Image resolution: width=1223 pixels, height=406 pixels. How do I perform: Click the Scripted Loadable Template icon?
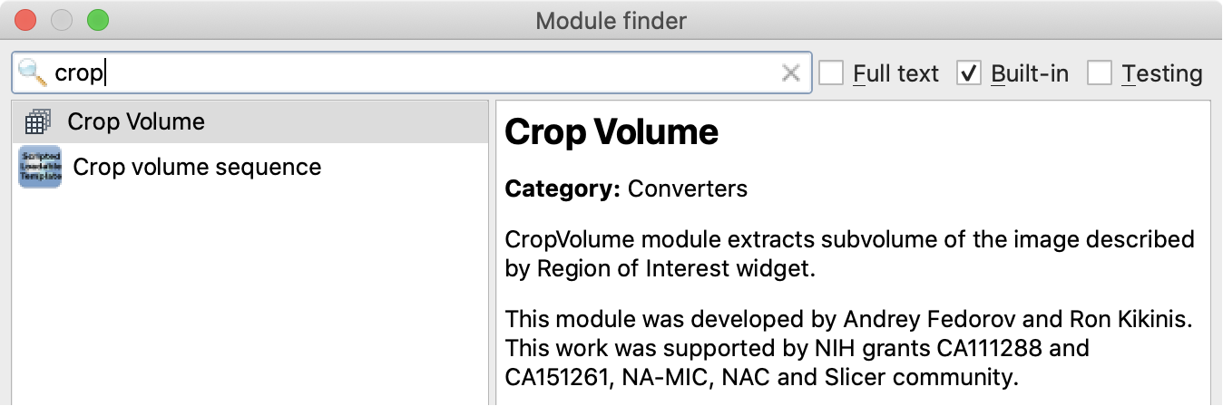point(40,167)
